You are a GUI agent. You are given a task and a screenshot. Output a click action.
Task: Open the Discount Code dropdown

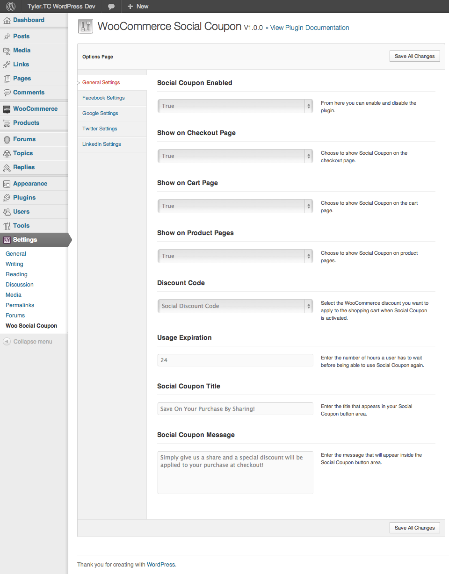pos(235,306)
